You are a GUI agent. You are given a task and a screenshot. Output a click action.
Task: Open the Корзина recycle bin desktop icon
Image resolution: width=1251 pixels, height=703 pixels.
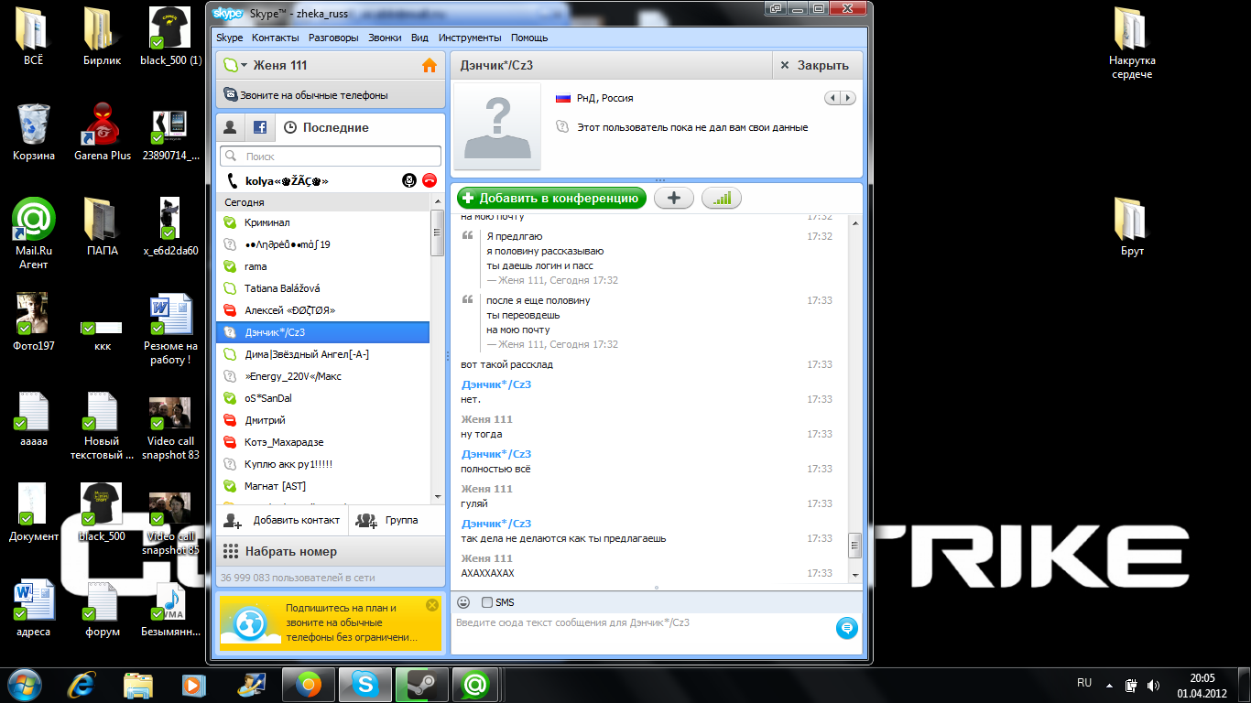[34, 132]
